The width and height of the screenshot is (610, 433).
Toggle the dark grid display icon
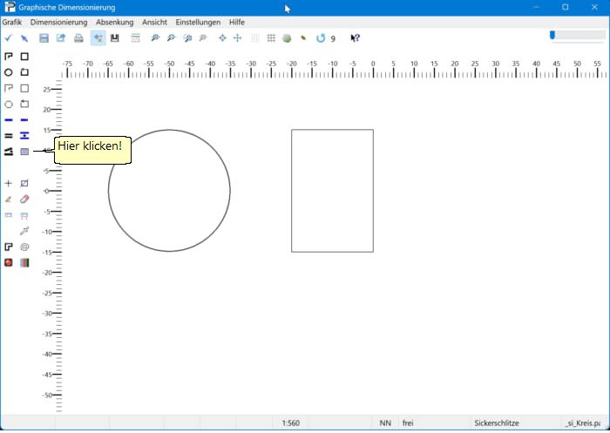point(271,38)
